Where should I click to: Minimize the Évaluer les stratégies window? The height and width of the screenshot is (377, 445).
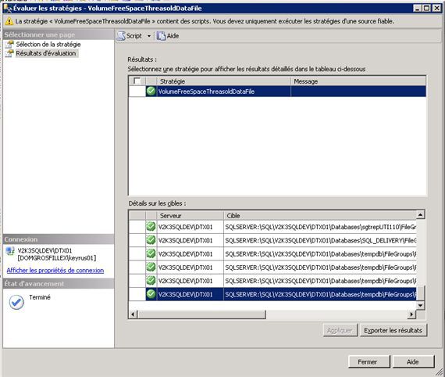(x=417, y=9)
